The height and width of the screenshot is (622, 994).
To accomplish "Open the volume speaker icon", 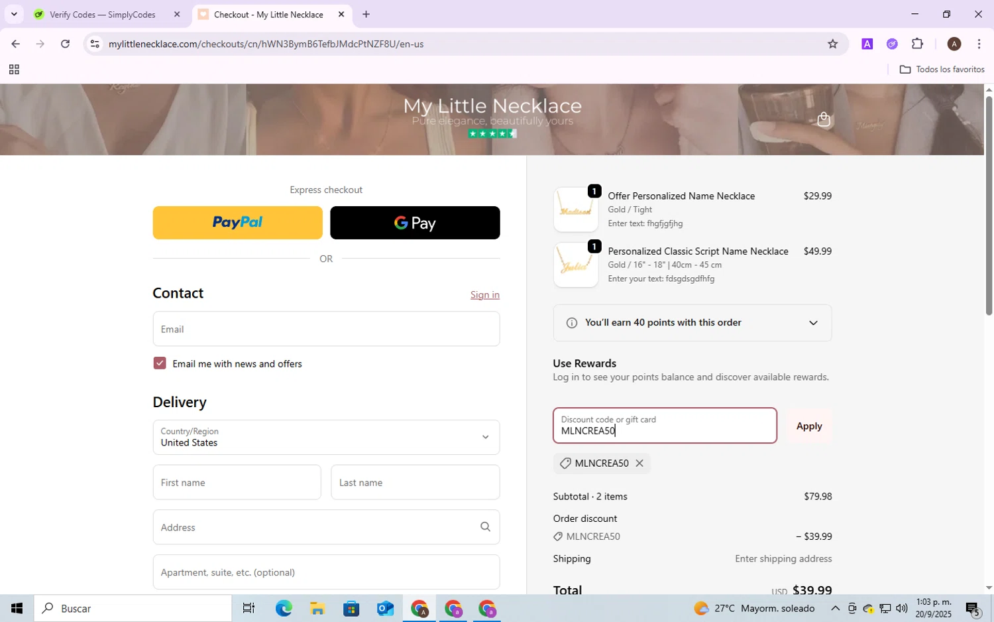I will (x=901, y=608).
